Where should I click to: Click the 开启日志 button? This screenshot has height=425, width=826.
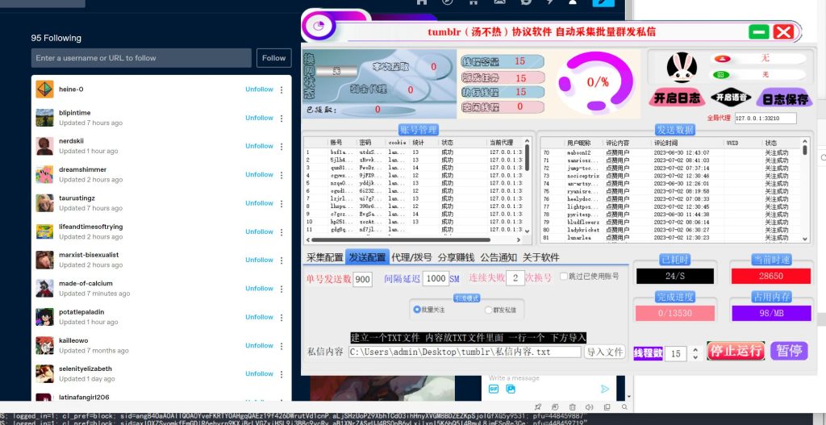[x=677, y=98]
